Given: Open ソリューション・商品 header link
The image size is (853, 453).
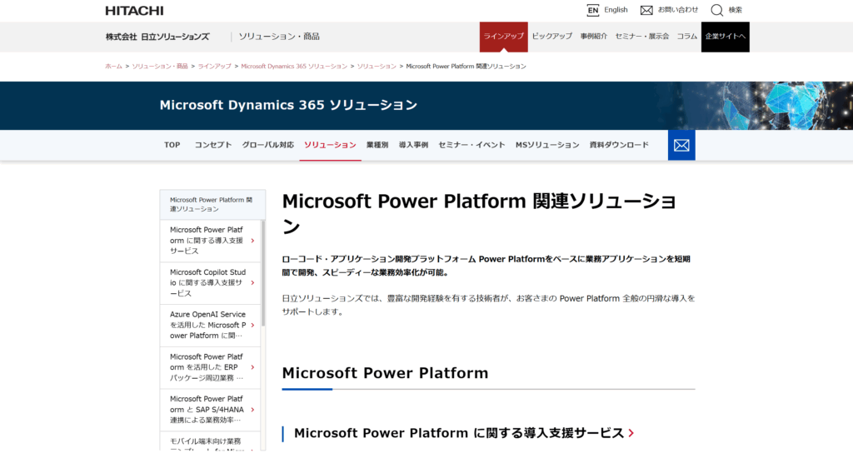Looking at the screenshot, I should (x=279, y=37).
